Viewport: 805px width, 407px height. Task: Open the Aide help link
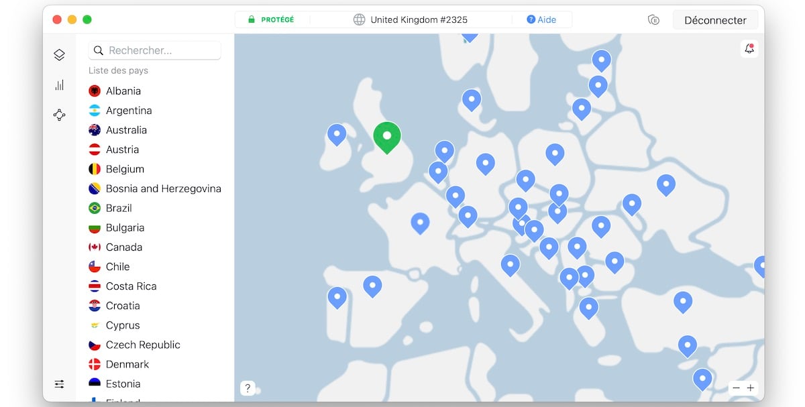point(542,19)
